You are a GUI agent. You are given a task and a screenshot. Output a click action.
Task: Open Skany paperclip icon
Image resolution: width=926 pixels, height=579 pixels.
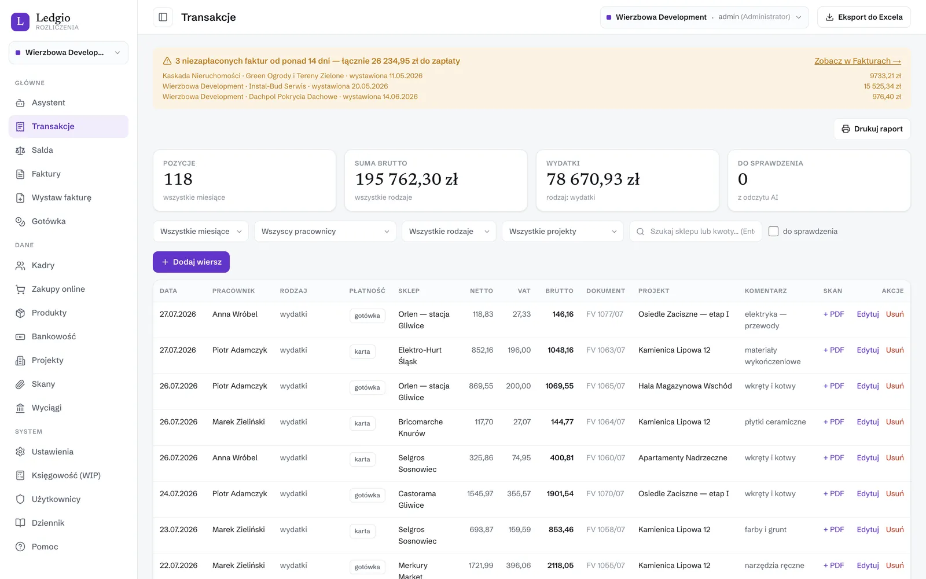point(20,384)
